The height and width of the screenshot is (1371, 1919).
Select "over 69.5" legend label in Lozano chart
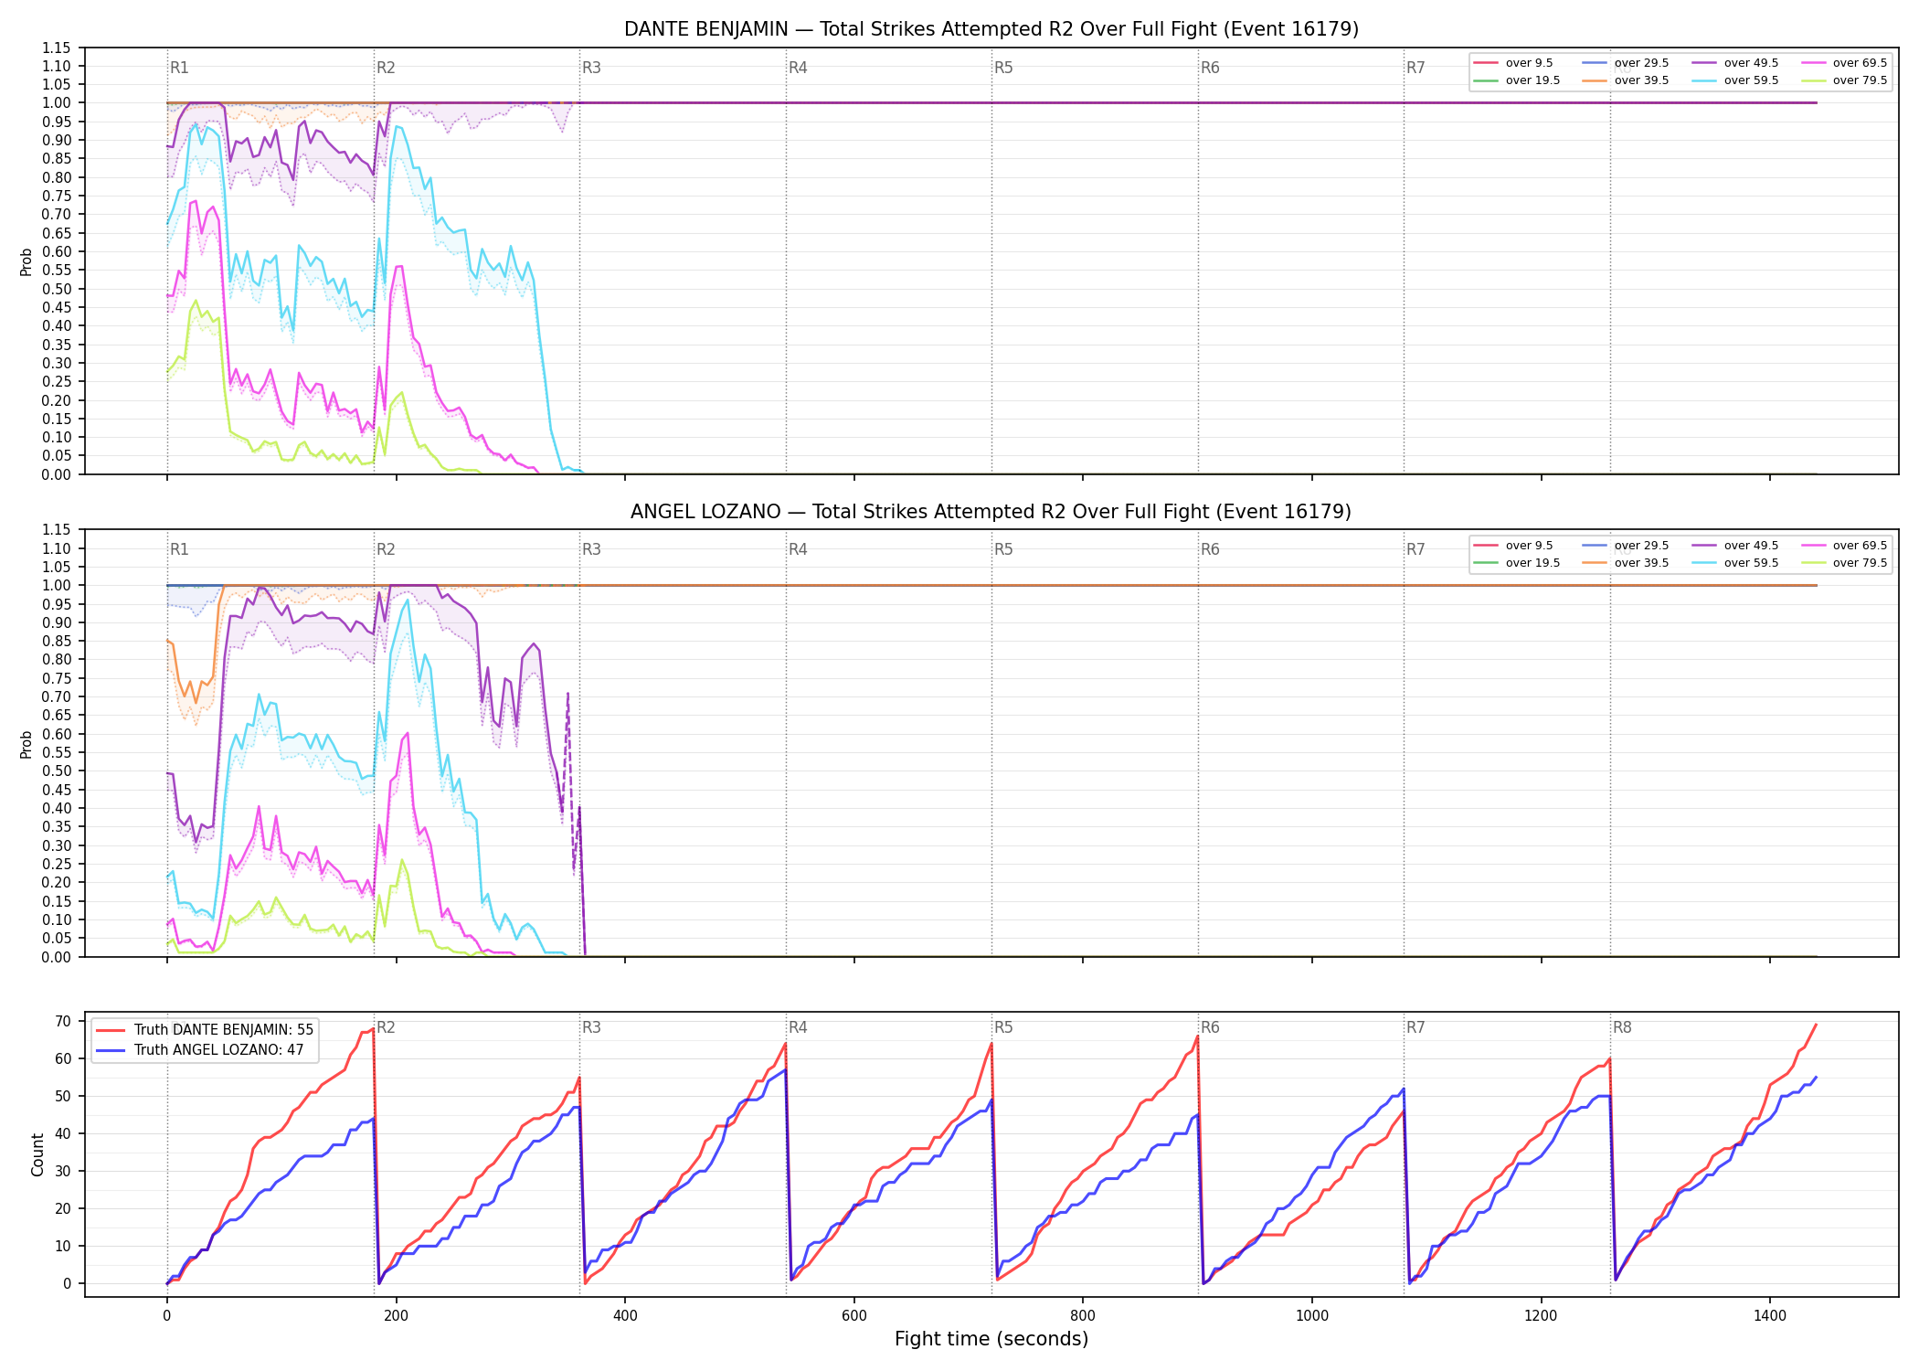tap(1860, 546)
